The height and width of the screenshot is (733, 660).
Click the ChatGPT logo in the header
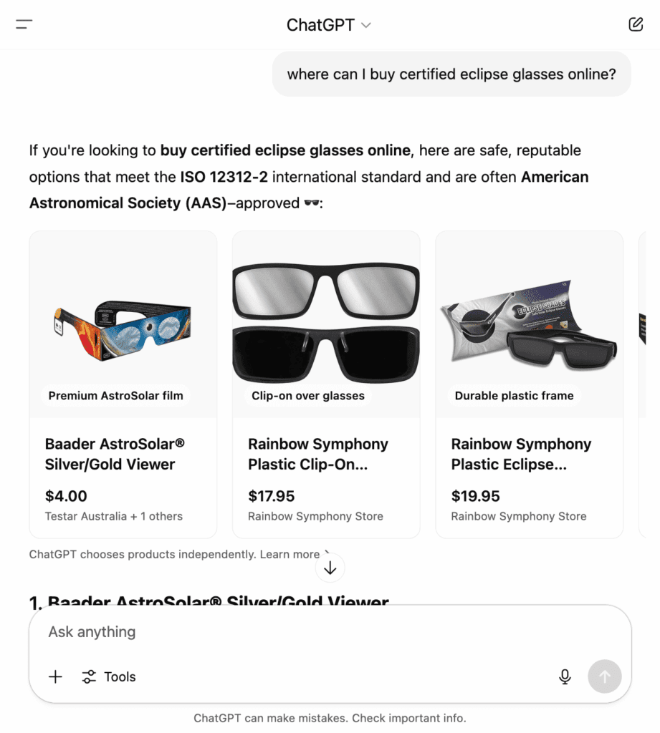coord(319,24)
